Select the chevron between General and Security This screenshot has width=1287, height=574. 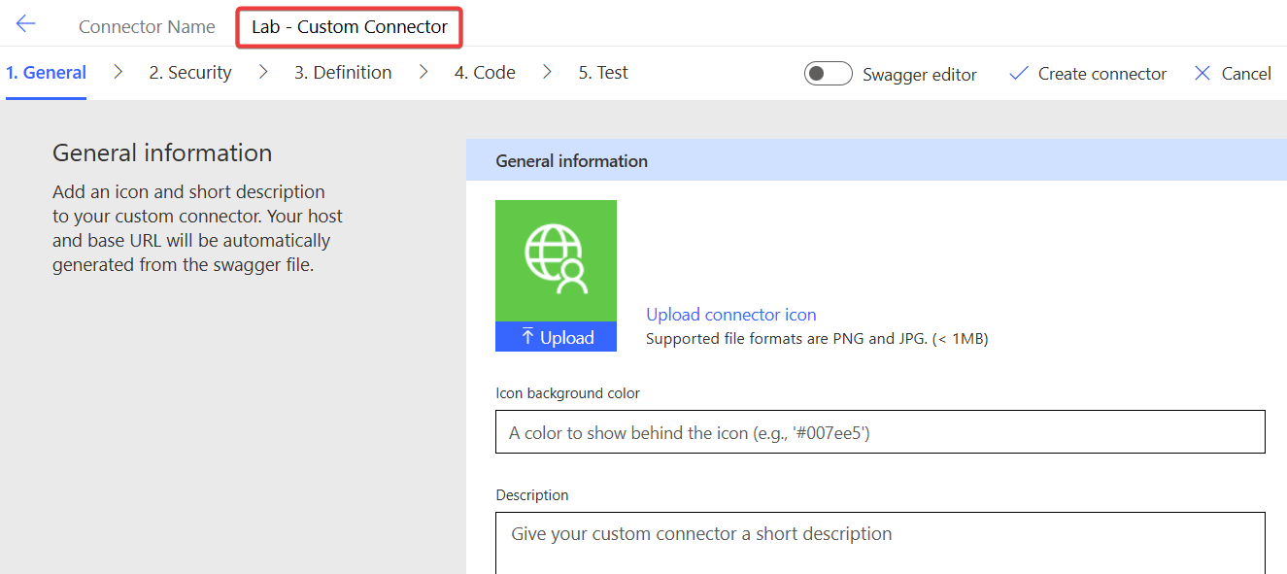[119, 71]
